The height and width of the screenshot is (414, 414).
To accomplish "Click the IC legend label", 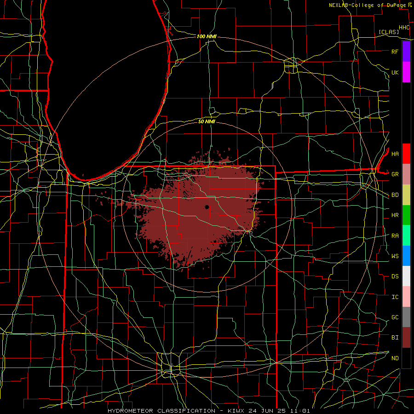I will coord(395,297).
